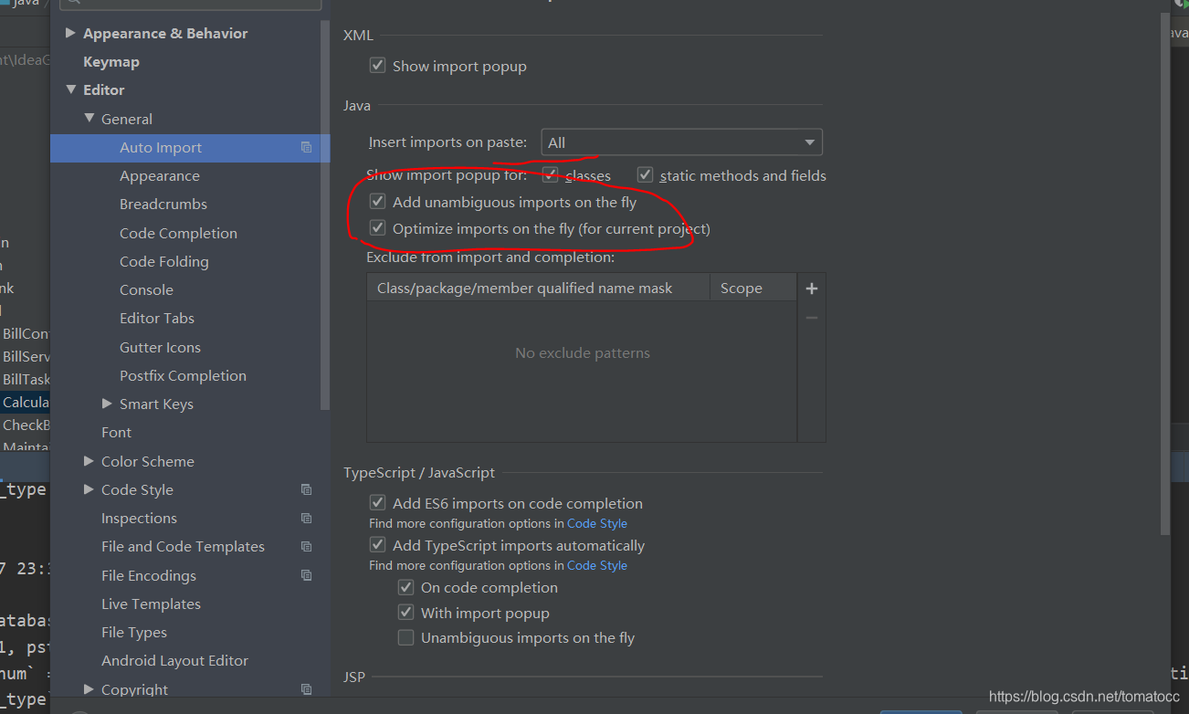The width and height of the screenshot is (1189, 714).
Task: Toggle XML Show import popup checkbox
Action: coord(377,66)
